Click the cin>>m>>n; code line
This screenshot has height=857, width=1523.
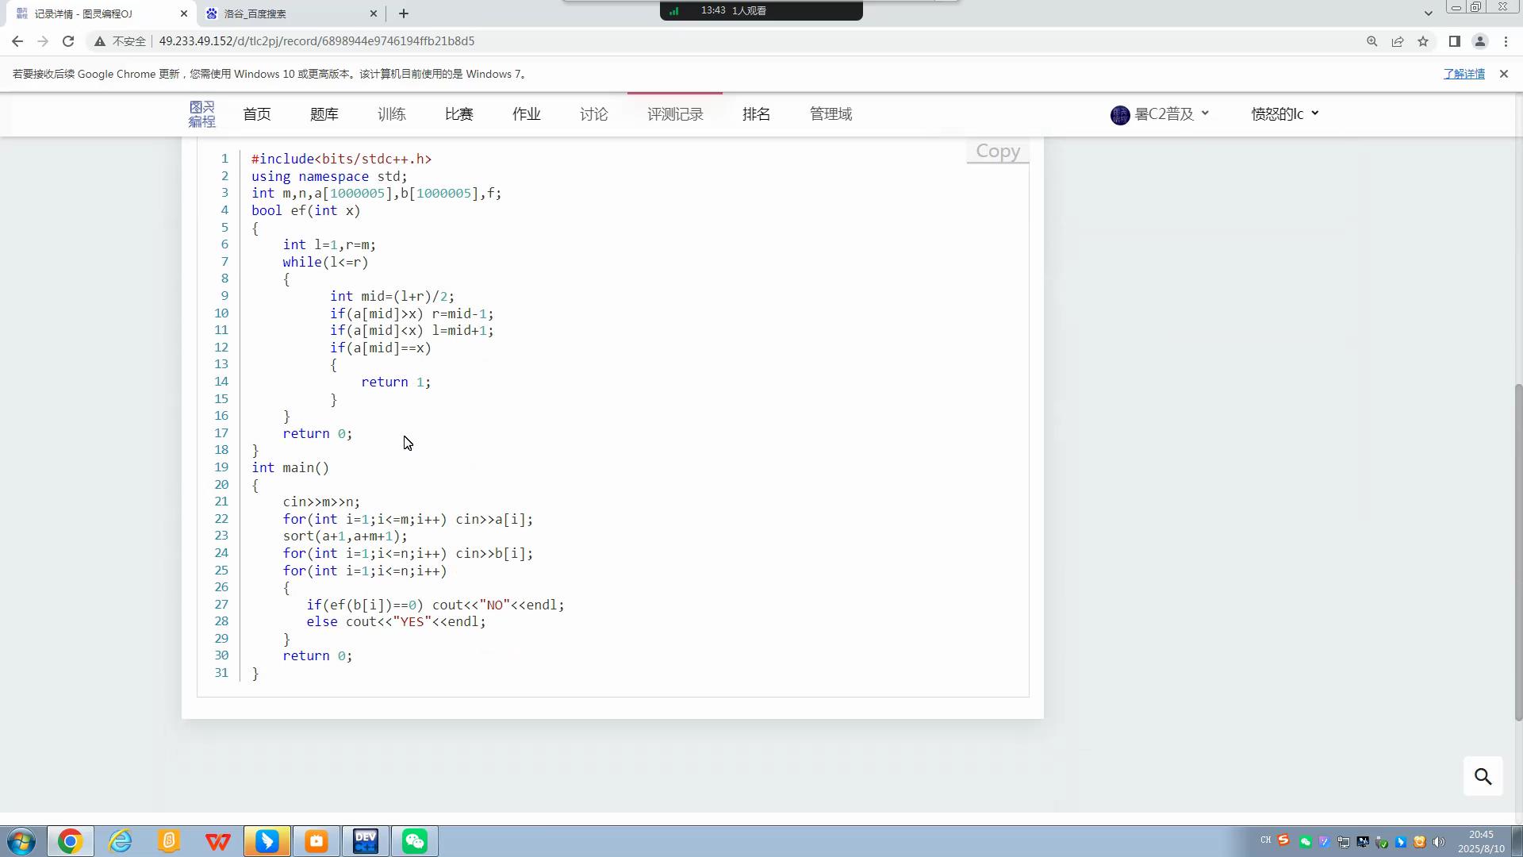tap(321, 502)
